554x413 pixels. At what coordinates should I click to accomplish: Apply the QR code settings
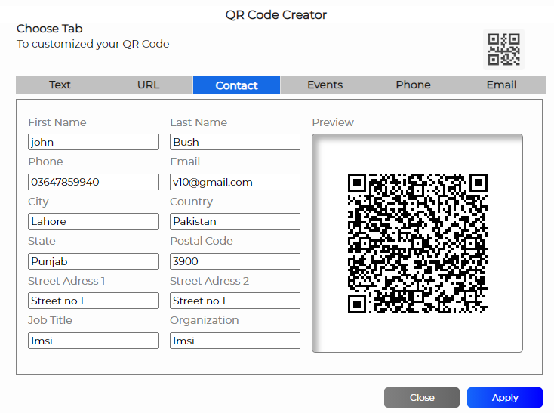coord(505,397)
